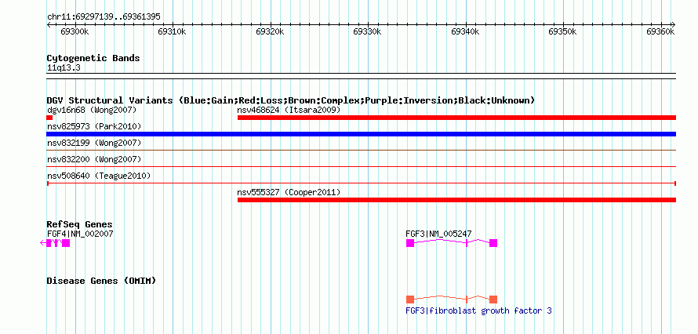
Task: Select the nsv832199 brown variant line
Action: 362,151
